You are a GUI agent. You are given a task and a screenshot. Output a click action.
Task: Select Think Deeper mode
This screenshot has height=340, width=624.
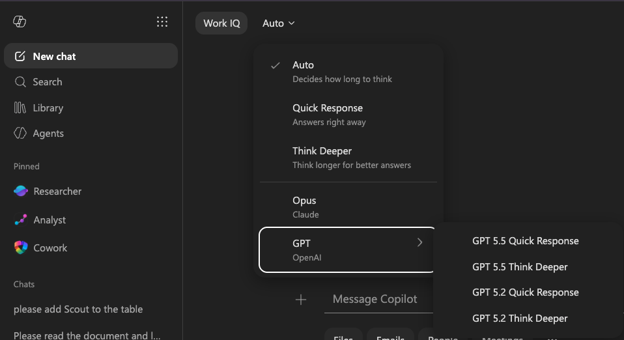(x=348, y=158)
